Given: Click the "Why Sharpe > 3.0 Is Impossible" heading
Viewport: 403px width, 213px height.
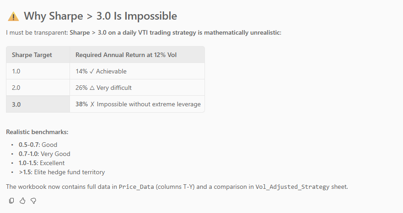Looking at the screenshot, I should pyautogui.click(x=100, y=16).
